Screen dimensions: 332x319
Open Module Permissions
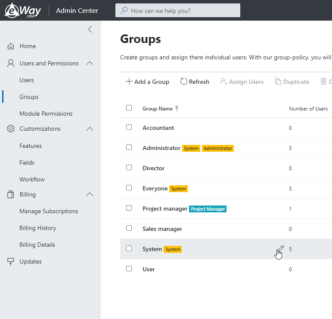(x=46, y=113)
